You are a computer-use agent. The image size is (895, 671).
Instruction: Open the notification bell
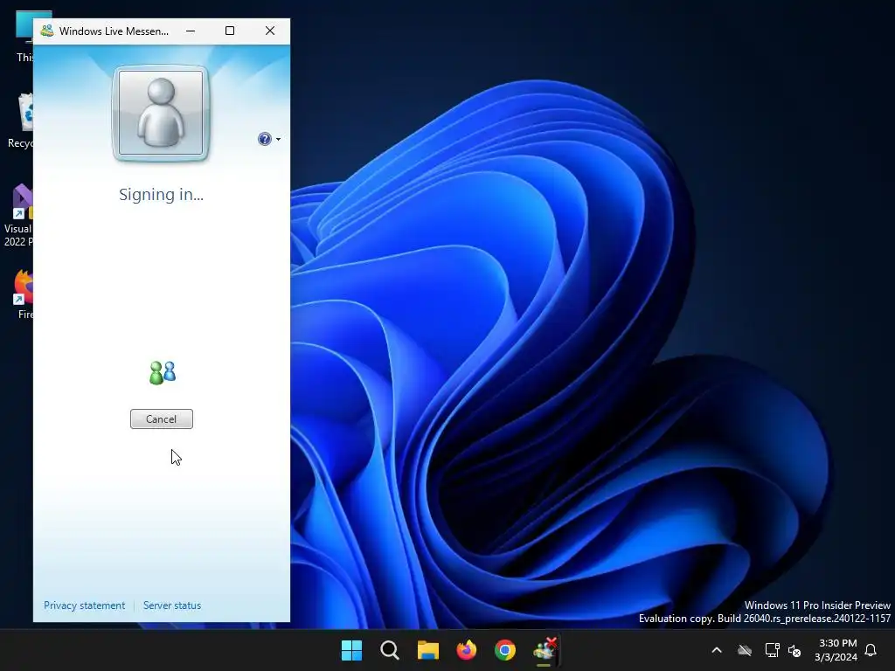coord(871,650)
